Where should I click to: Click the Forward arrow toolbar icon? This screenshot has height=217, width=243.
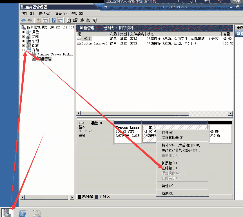pos(30,20)
